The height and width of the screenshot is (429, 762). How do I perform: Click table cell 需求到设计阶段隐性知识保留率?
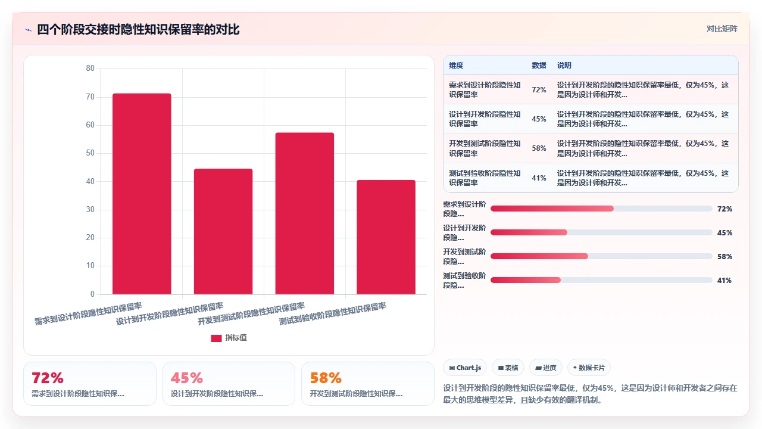(x=485, y=90)
